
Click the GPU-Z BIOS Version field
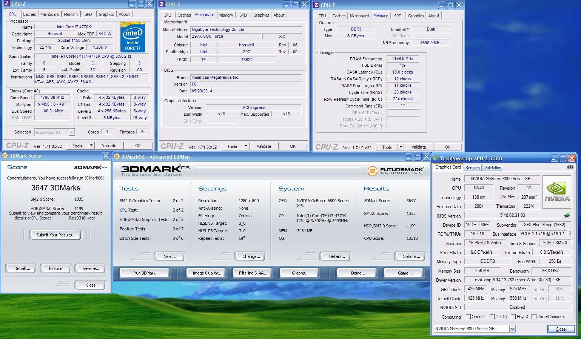[x=513, y=215]
